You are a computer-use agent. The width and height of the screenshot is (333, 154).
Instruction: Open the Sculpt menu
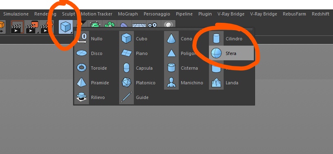pos(69,14)
